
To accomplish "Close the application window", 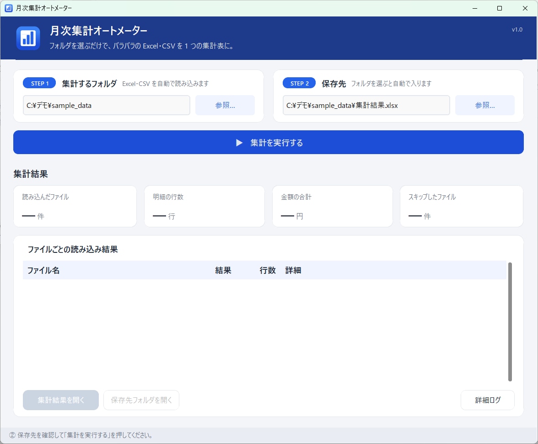I will click(x=525, y=8).
